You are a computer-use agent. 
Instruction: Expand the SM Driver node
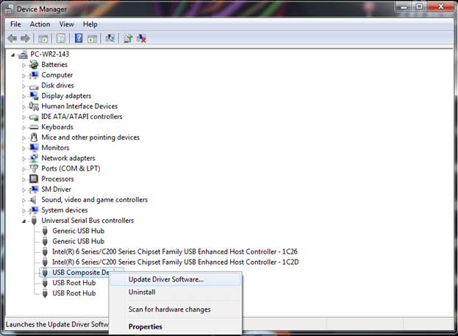[x=24, y=190]
